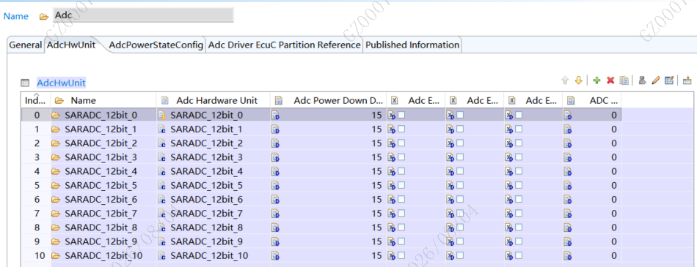
Task: Click the AdcHwUnit heading link
Action: (x=62, y=83)
